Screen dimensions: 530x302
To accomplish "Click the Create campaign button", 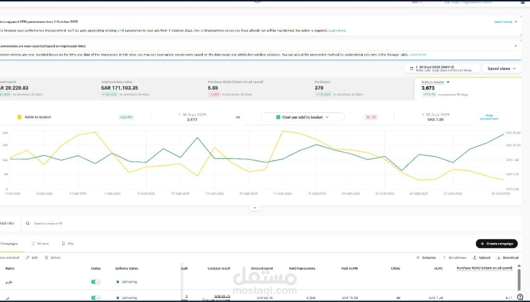I will (x=497, y=244).
